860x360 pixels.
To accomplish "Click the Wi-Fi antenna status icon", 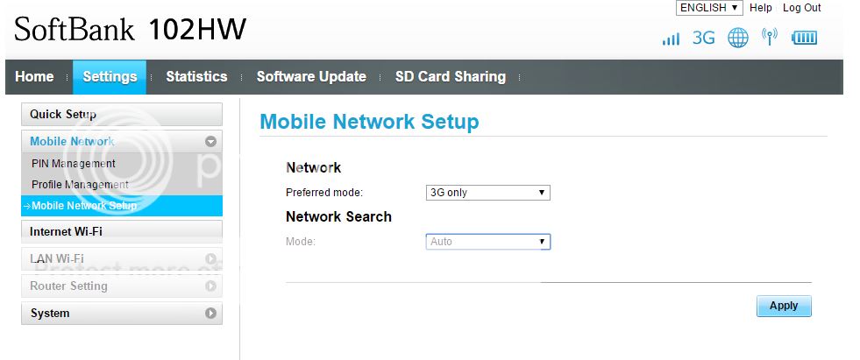I will coord(770,37).
